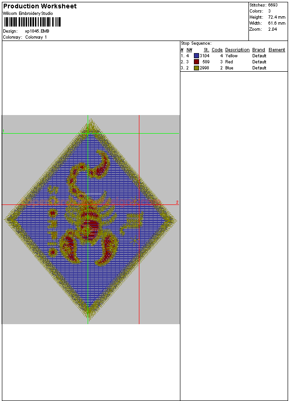This screenshot has height=401, width=289.
Task: Click the Colors count value 3
Action: pyautogui.click(x=269, y=11)
